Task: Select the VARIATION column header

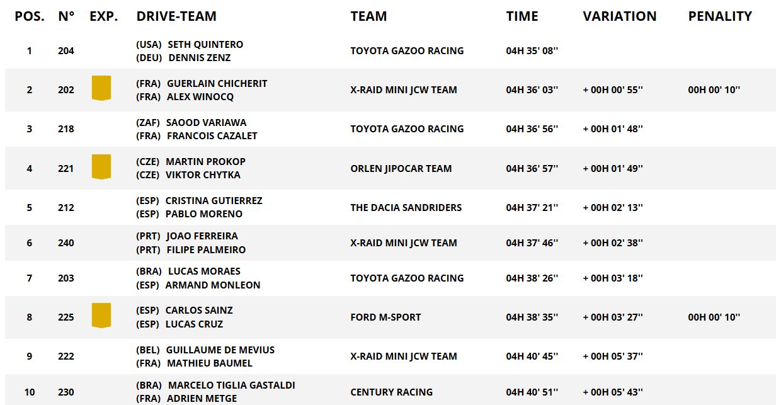Action: click(620, 16)
